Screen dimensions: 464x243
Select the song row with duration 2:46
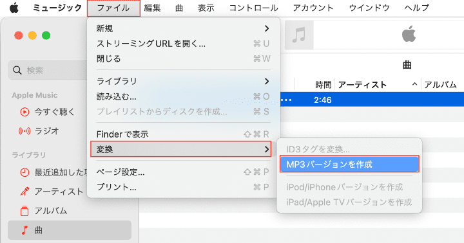point(372,100)
